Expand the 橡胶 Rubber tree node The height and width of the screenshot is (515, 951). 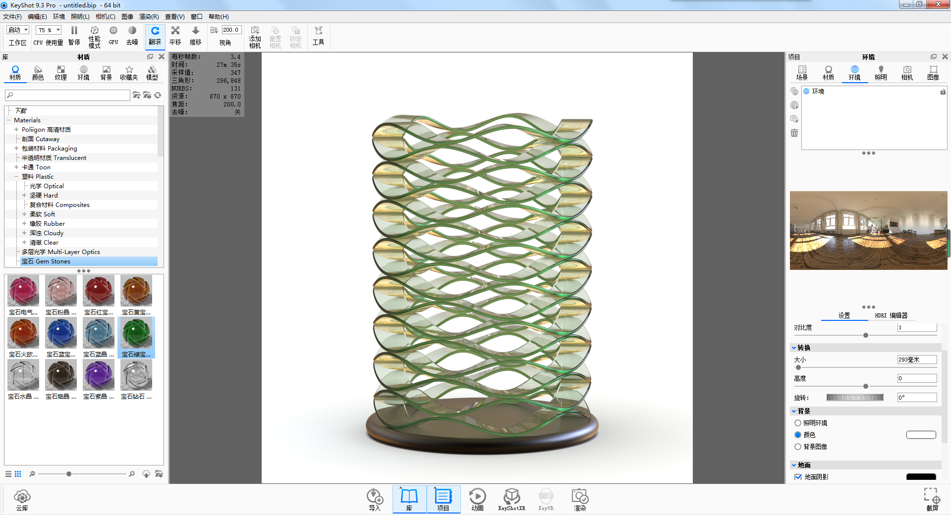click(x=24, y=224)
